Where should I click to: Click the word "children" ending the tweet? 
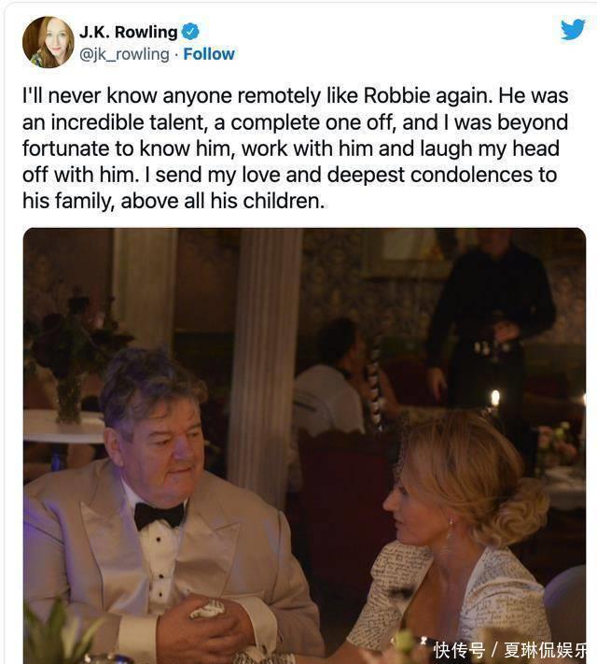click(277, 201)
